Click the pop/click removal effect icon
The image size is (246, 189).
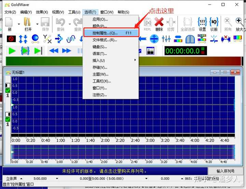(214, 39)
